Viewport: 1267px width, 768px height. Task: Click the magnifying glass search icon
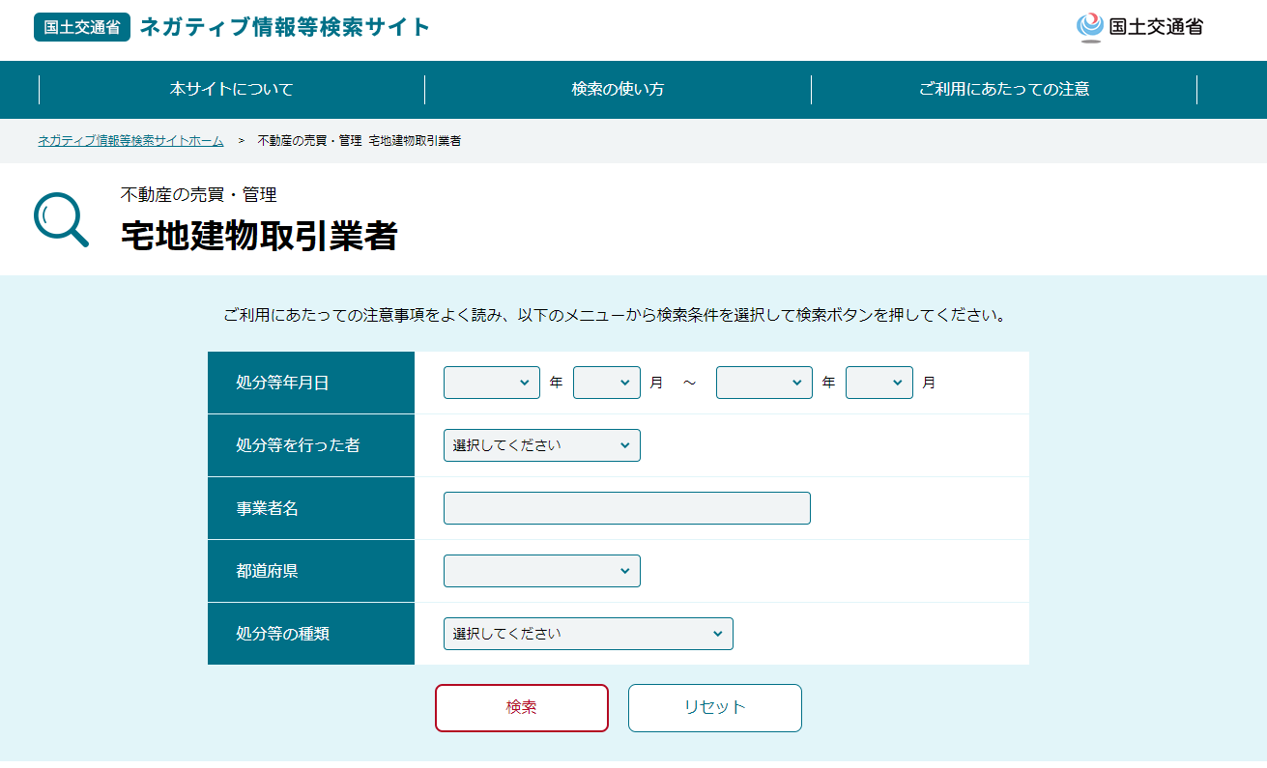coord(61,219)
